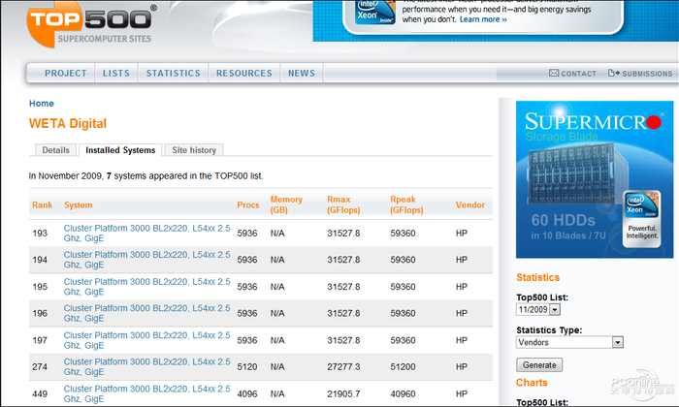Click the Charts sidebar heading
Viewport: 679px width, 407px height.
point(532,383)
